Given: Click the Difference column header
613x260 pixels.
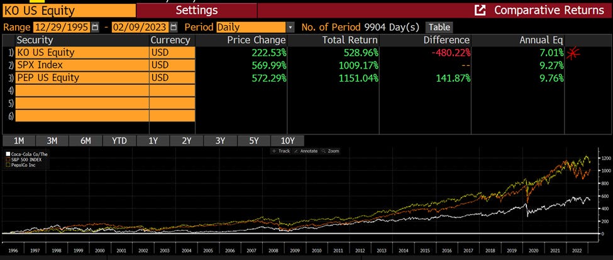Looking at the screenshot, I should [x=446, y=40].
